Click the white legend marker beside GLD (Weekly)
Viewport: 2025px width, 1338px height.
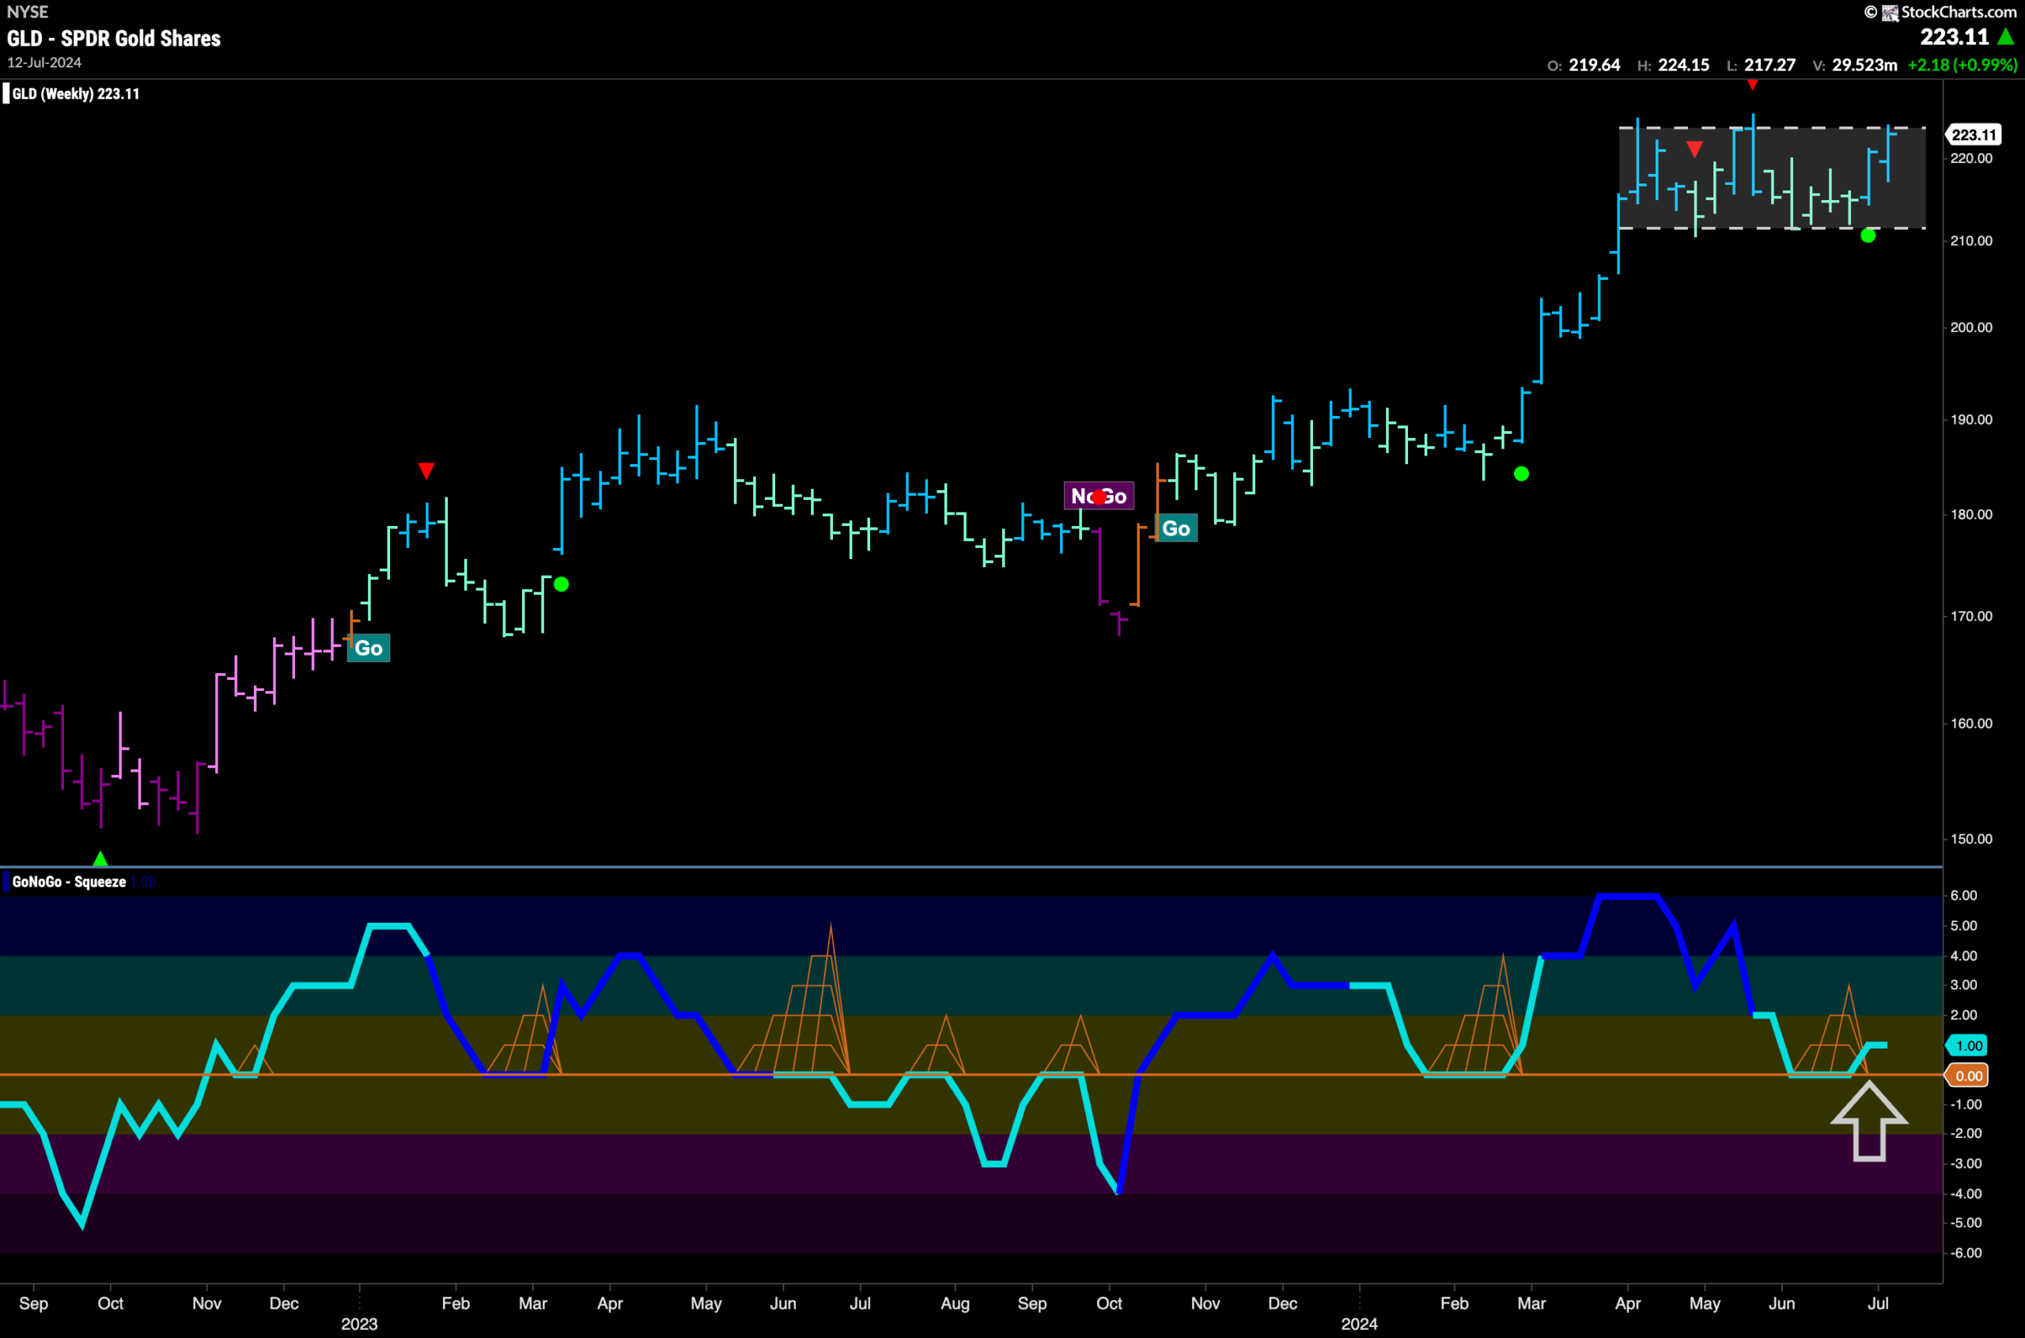coord(6,93)
